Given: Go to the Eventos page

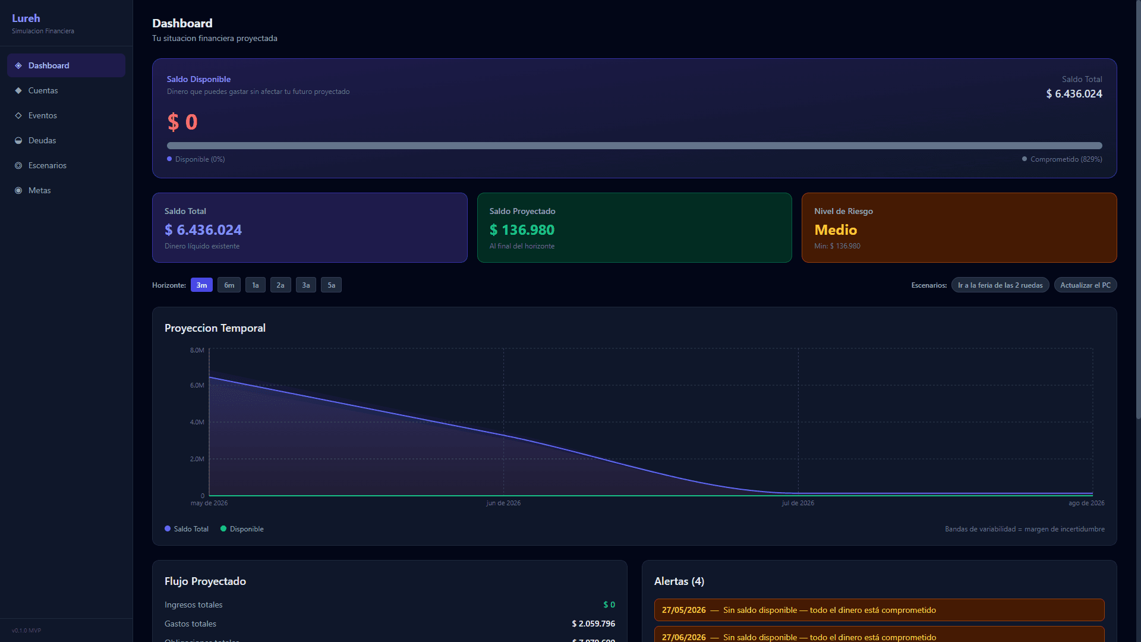Looking at the screenshot, I should pos(66,115).
